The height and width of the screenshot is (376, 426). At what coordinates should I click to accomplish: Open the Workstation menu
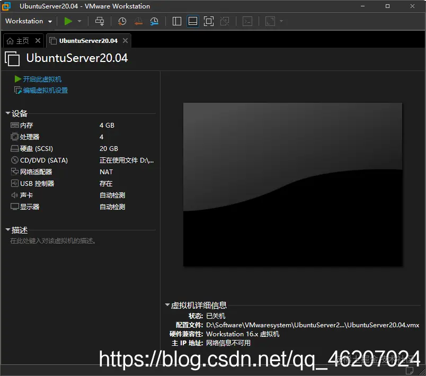pyautogui.click(x=29, y=21)
